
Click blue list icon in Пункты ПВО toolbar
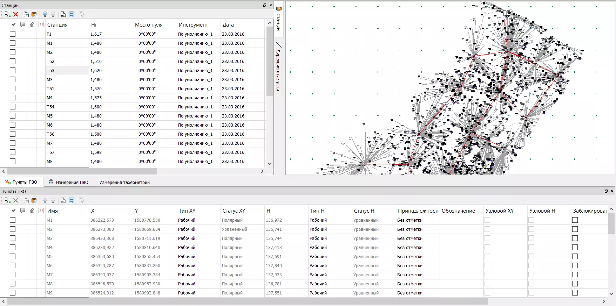click(72, 200)
